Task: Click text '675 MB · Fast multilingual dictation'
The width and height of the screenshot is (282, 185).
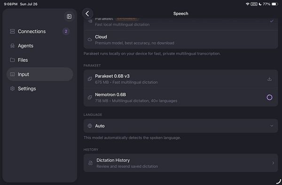Action: pos(126,82)
